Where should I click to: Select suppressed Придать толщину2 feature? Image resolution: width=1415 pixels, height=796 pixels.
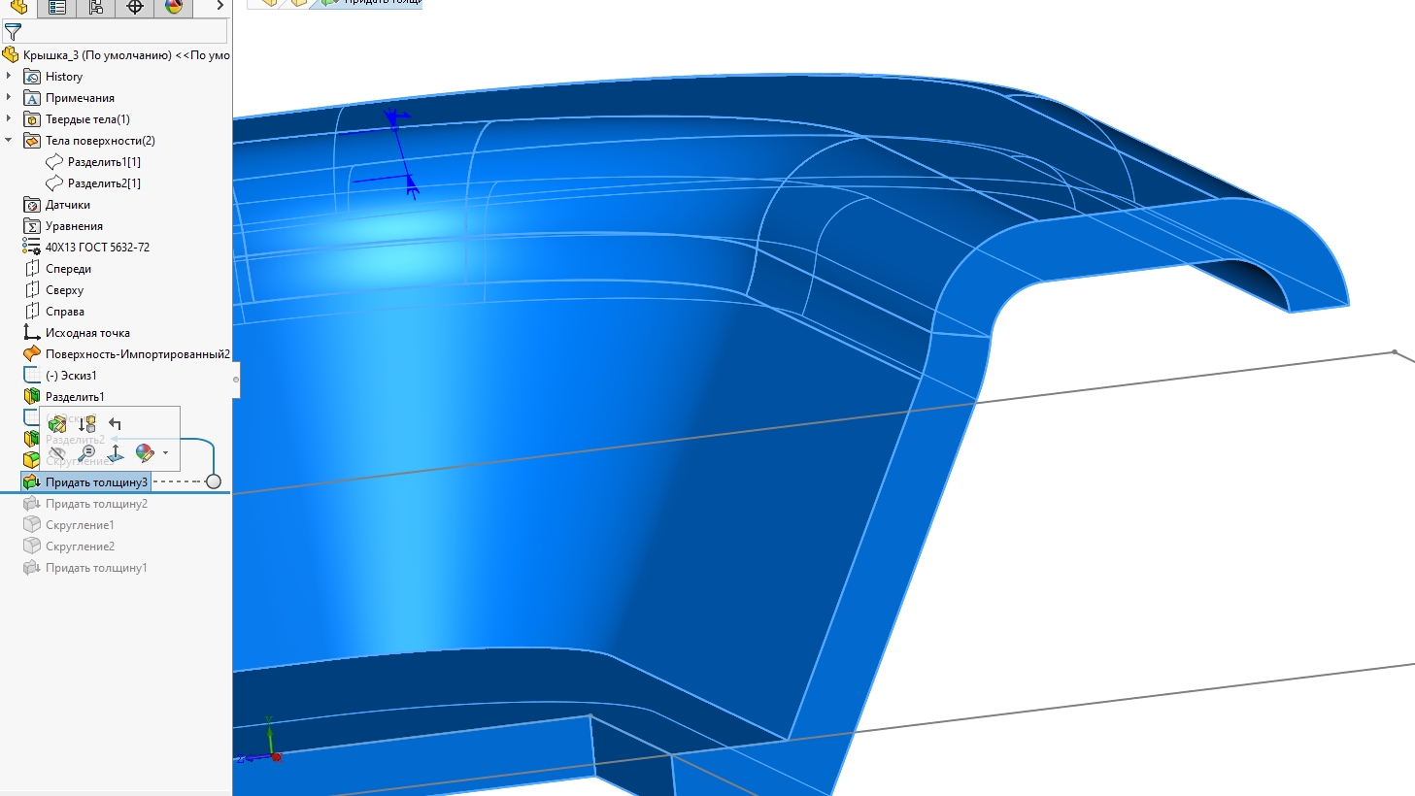click(85, 504)
